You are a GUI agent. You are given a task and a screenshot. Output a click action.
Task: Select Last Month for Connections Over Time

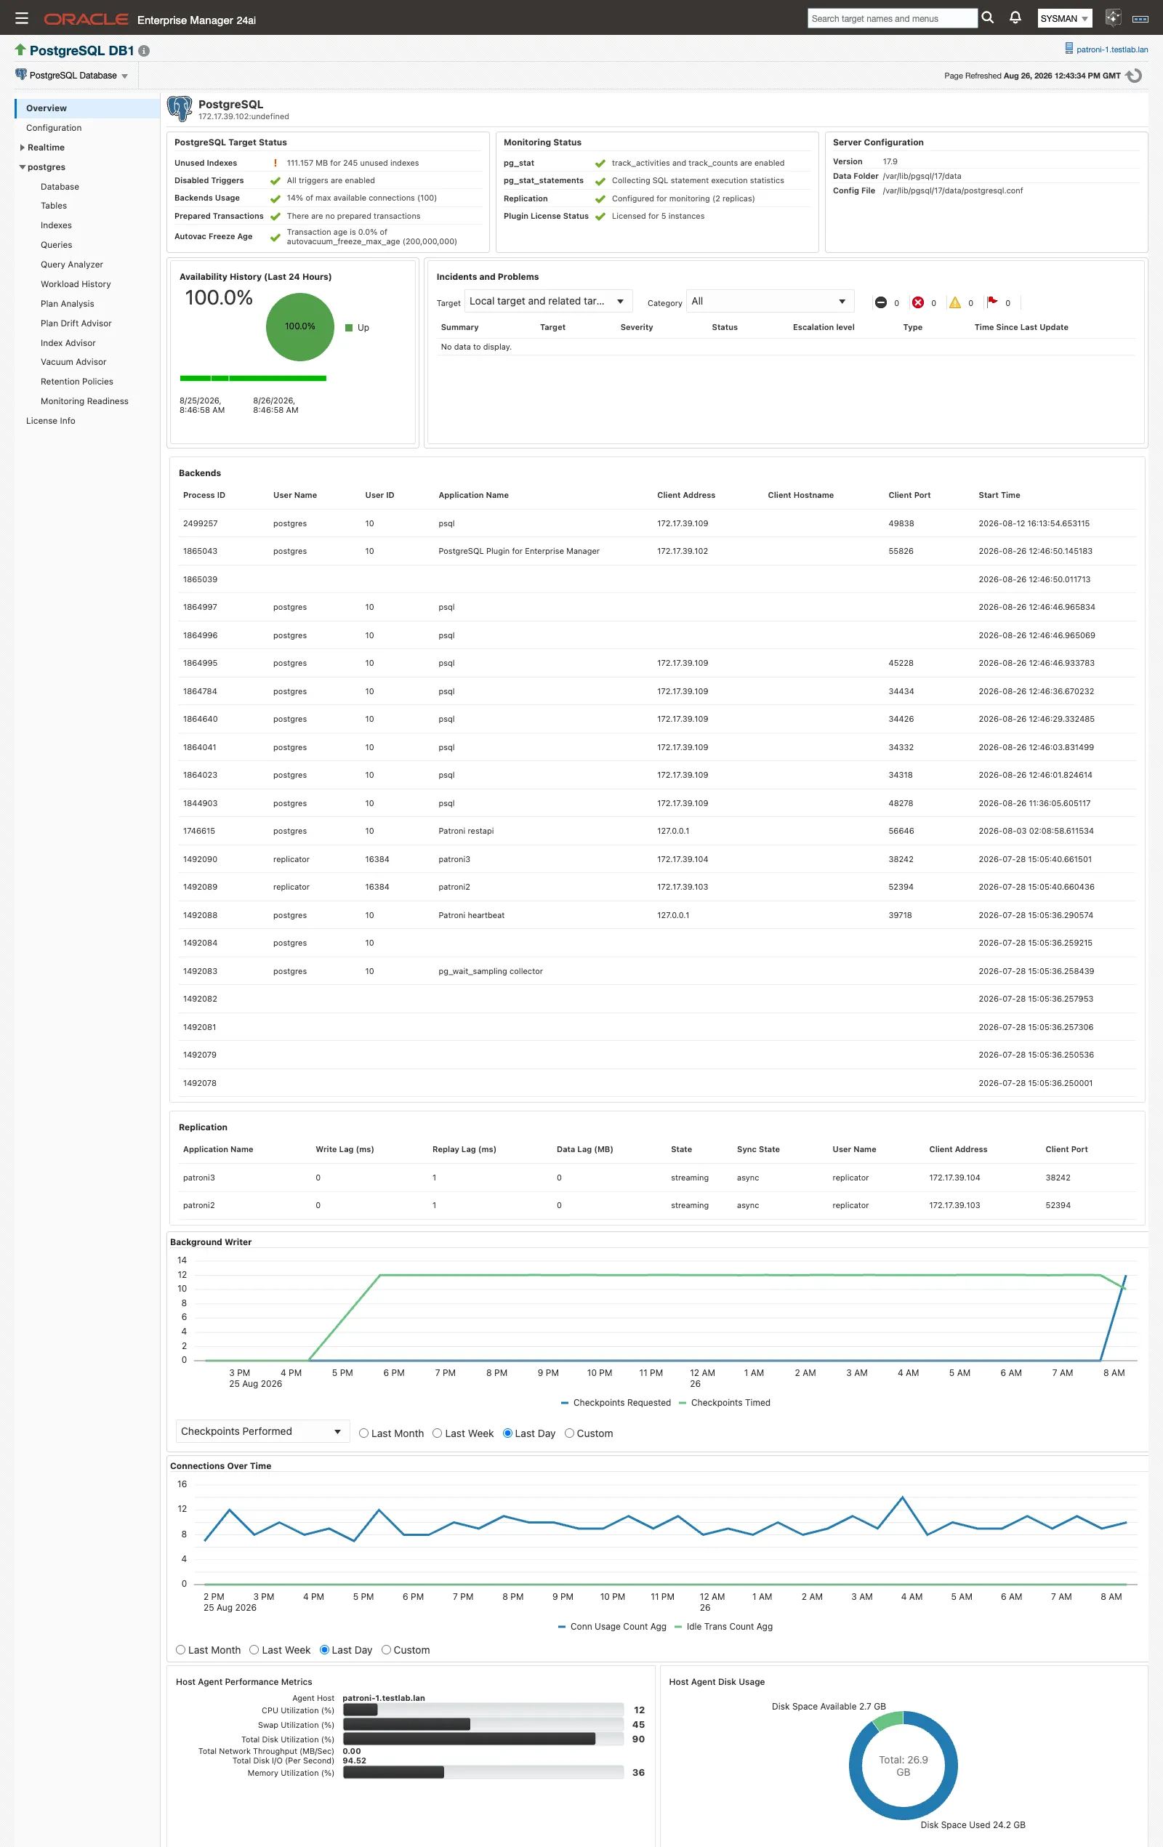[180, 1649]
